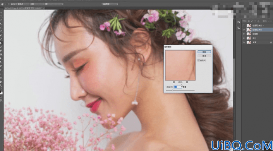Hide the 修复层 layer

(244, 34)
